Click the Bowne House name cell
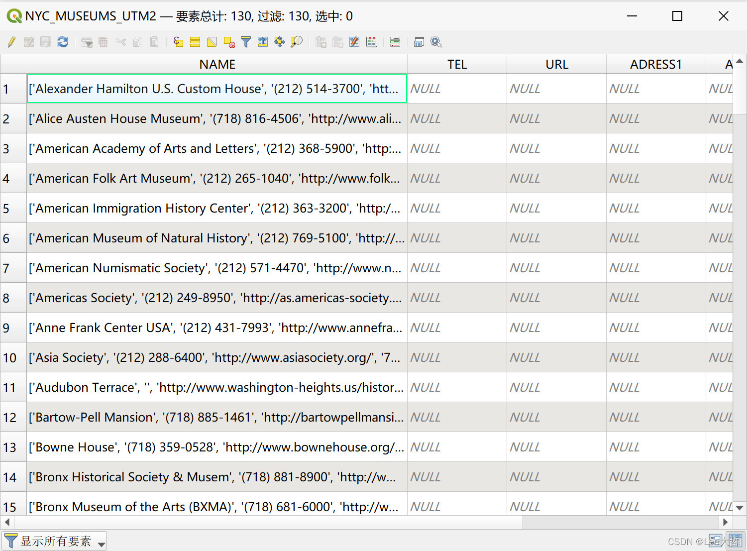The width and height of the screenshot is (747, 551). pos(217,447)
